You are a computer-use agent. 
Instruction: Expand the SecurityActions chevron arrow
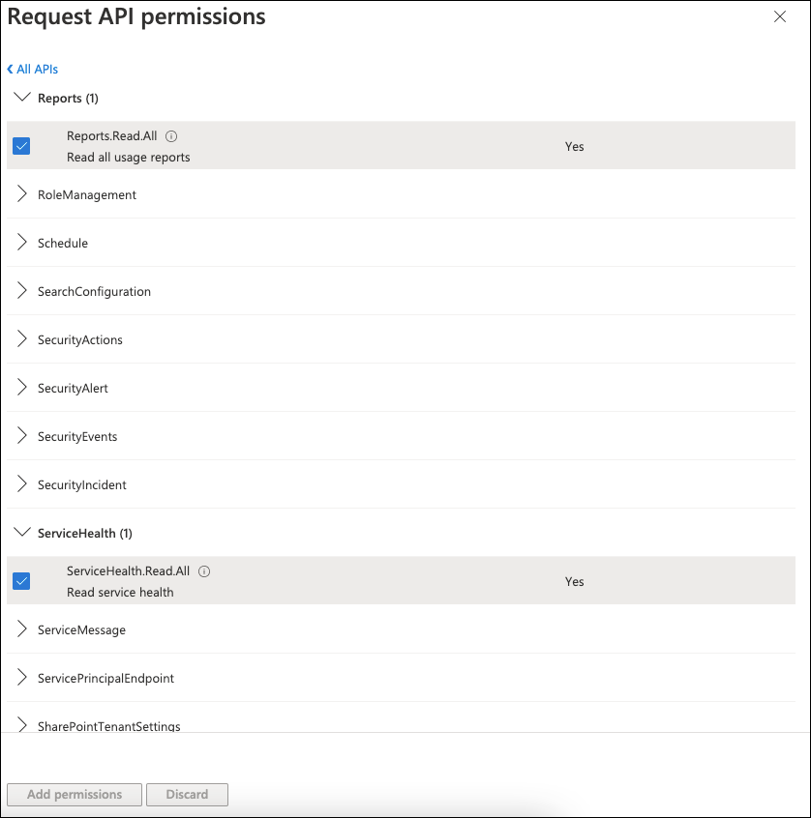[22, 339]
